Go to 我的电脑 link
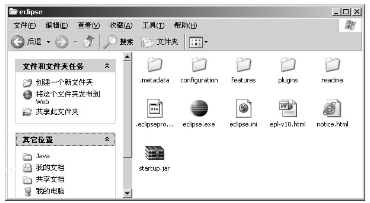 (x=50, y=191)
